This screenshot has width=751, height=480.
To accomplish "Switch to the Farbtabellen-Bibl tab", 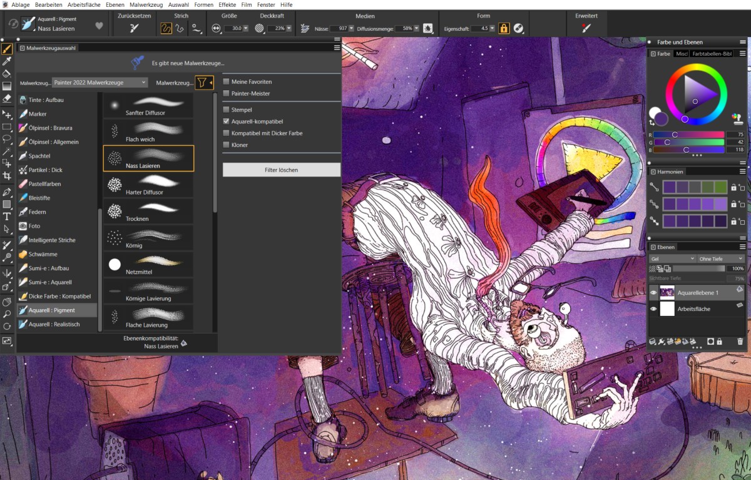I will coord(712,54).
